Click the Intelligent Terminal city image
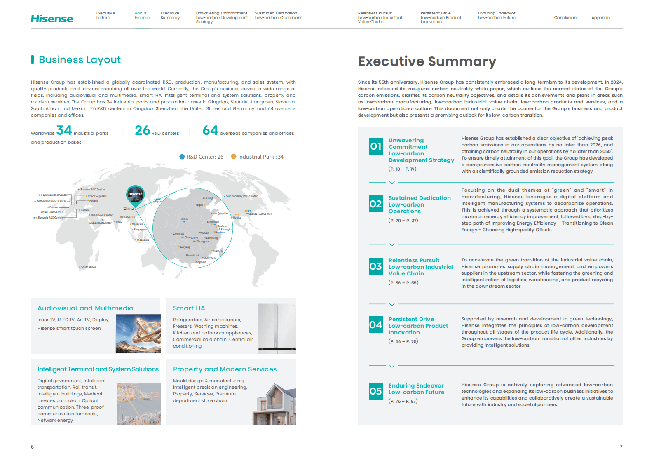The image size is (654, 463). pos(138,404)
